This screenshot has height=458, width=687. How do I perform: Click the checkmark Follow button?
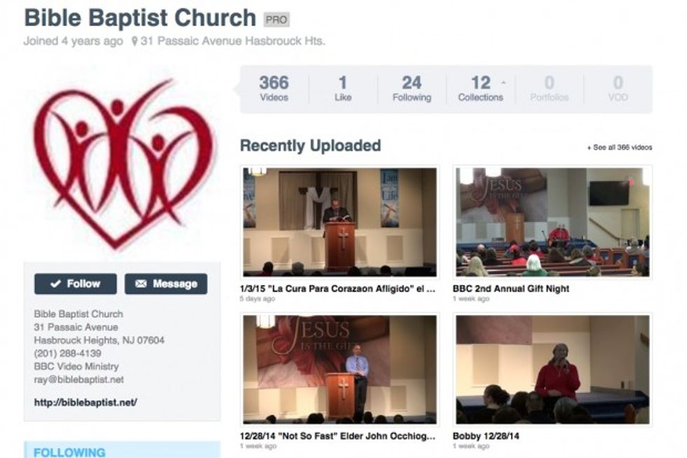76,284
